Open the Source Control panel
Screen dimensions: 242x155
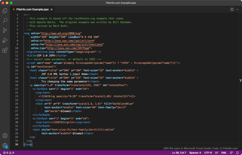5,30
